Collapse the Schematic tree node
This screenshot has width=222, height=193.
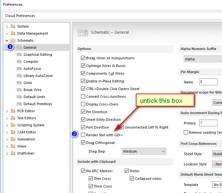(x=7, y=40)
